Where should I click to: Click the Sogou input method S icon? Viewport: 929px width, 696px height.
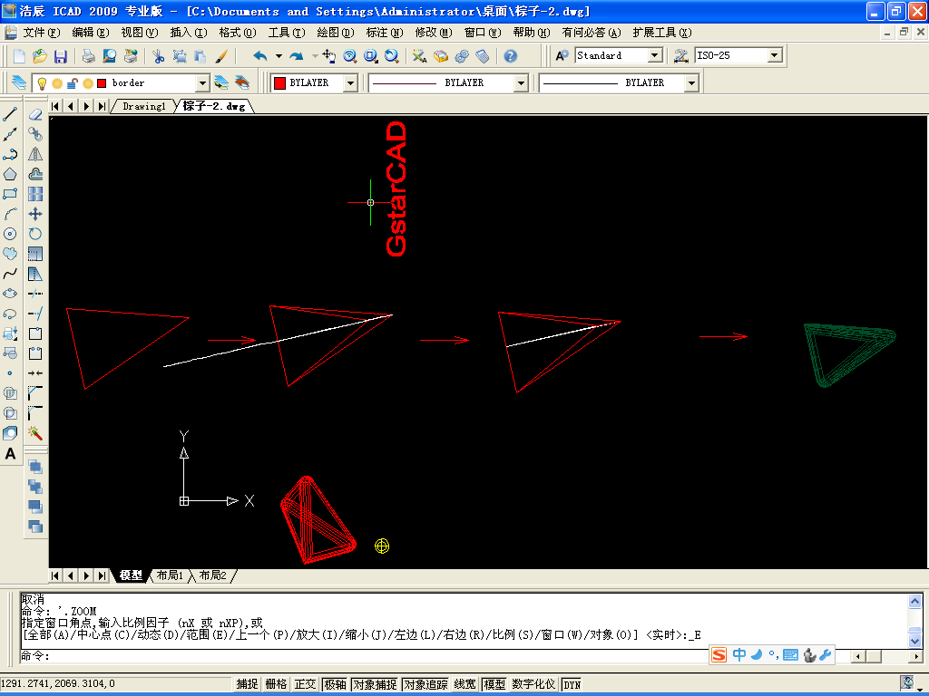719,654
